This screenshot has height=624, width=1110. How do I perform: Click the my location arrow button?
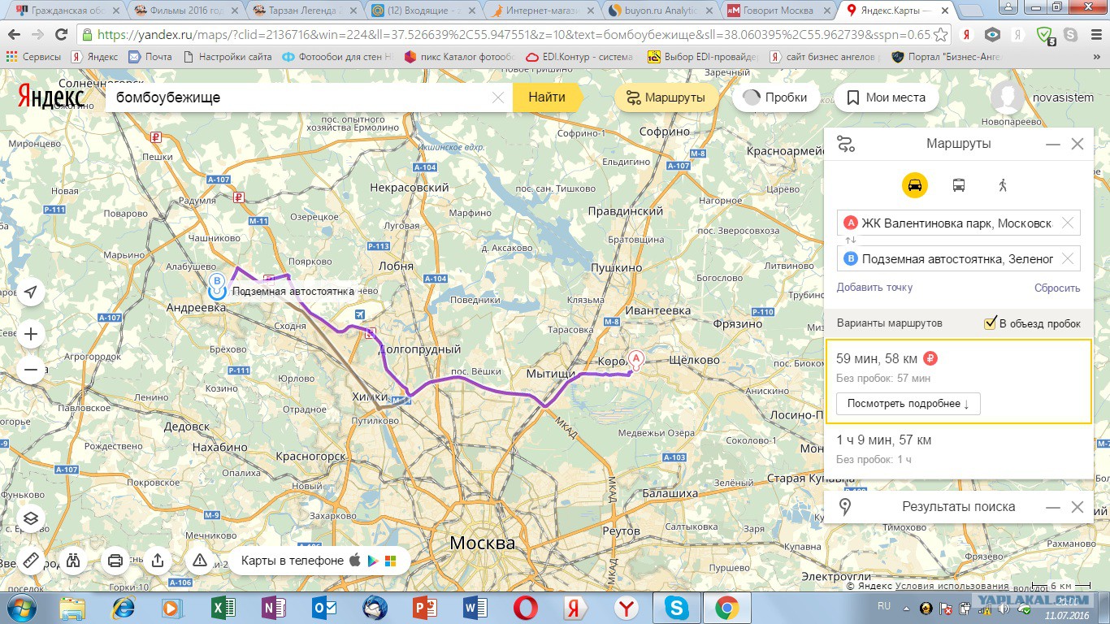coord(31,292)
